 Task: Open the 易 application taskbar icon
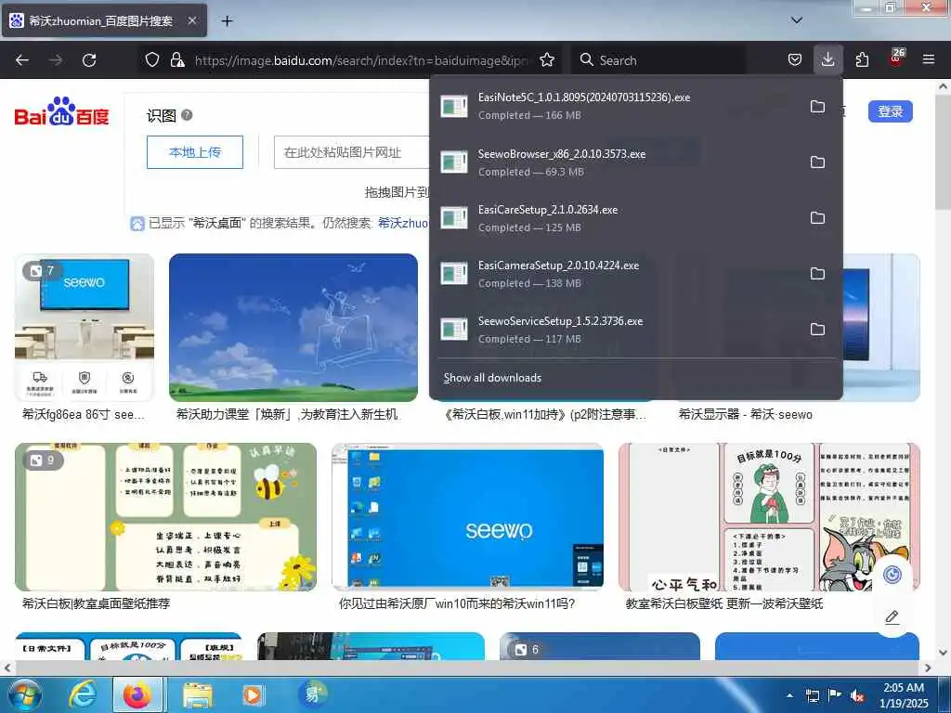pos(312,694)
